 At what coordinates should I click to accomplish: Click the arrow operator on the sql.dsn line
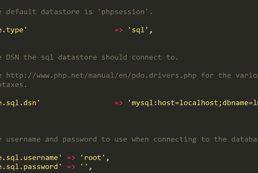tap(119, 103)
